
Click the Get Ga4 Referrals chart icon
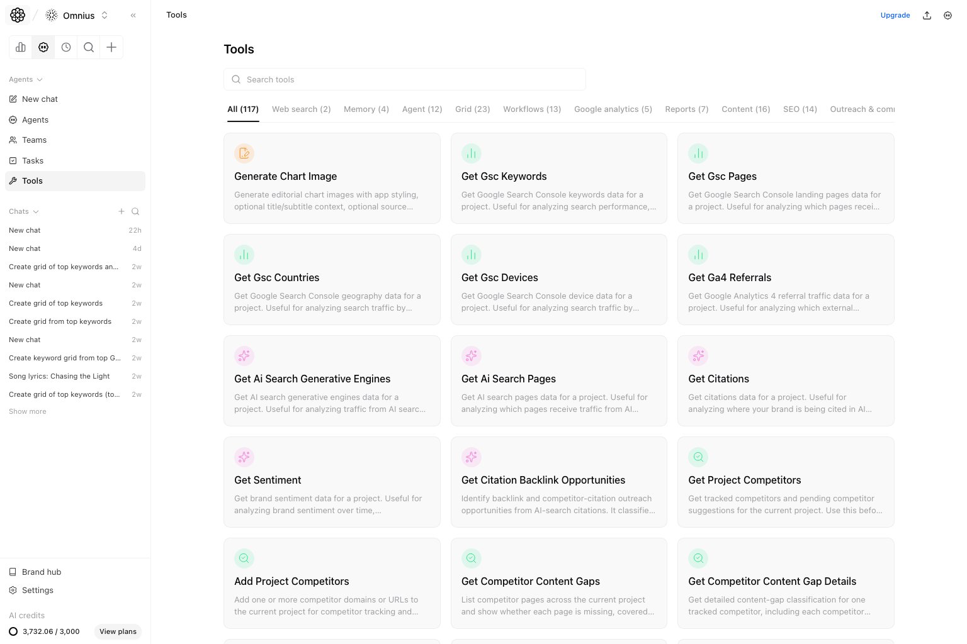(x=698, y=255)
